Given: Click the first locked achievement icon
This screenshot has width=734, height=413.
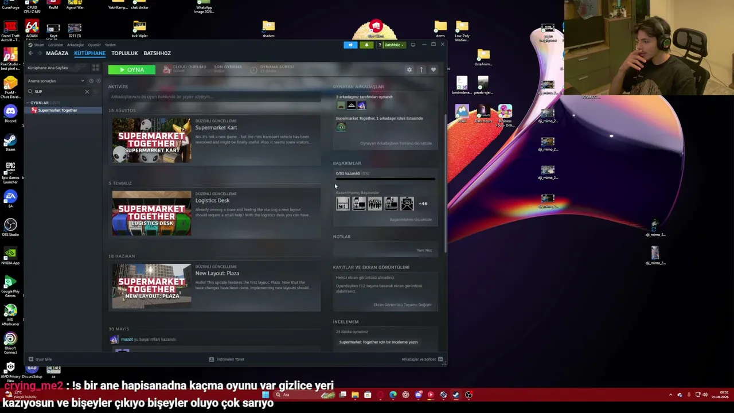Looking at the screenshot, I should [x=342, y=204].
